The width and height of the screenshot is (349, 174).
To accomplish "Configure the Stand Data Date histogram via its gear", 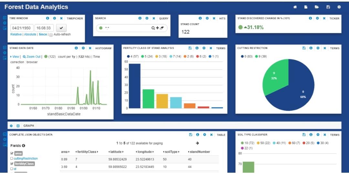I will point(83,48).
